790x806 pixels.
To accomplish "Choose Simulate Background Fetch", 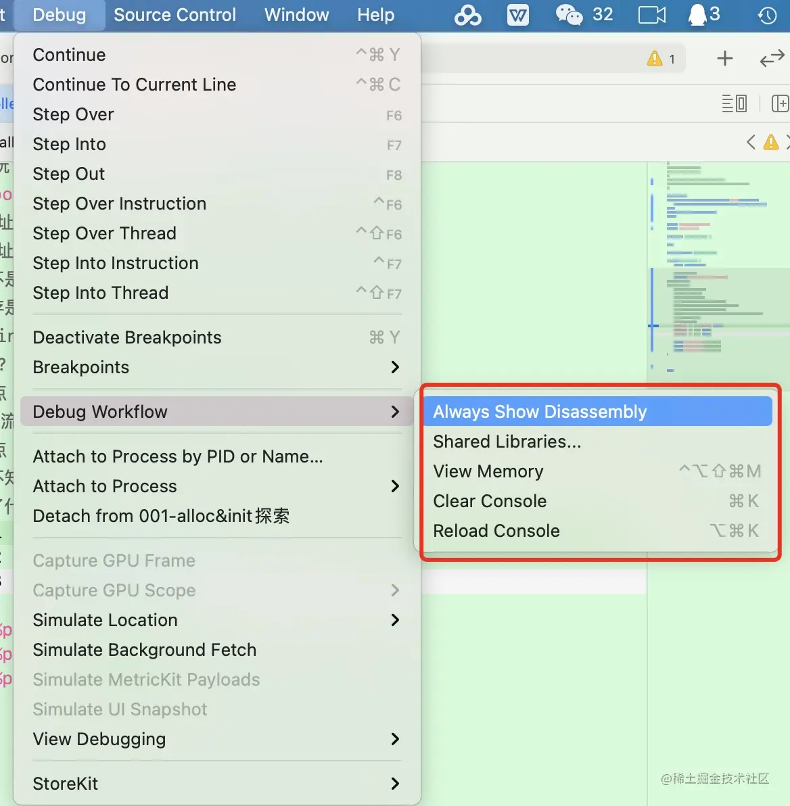I will point(216,650).
